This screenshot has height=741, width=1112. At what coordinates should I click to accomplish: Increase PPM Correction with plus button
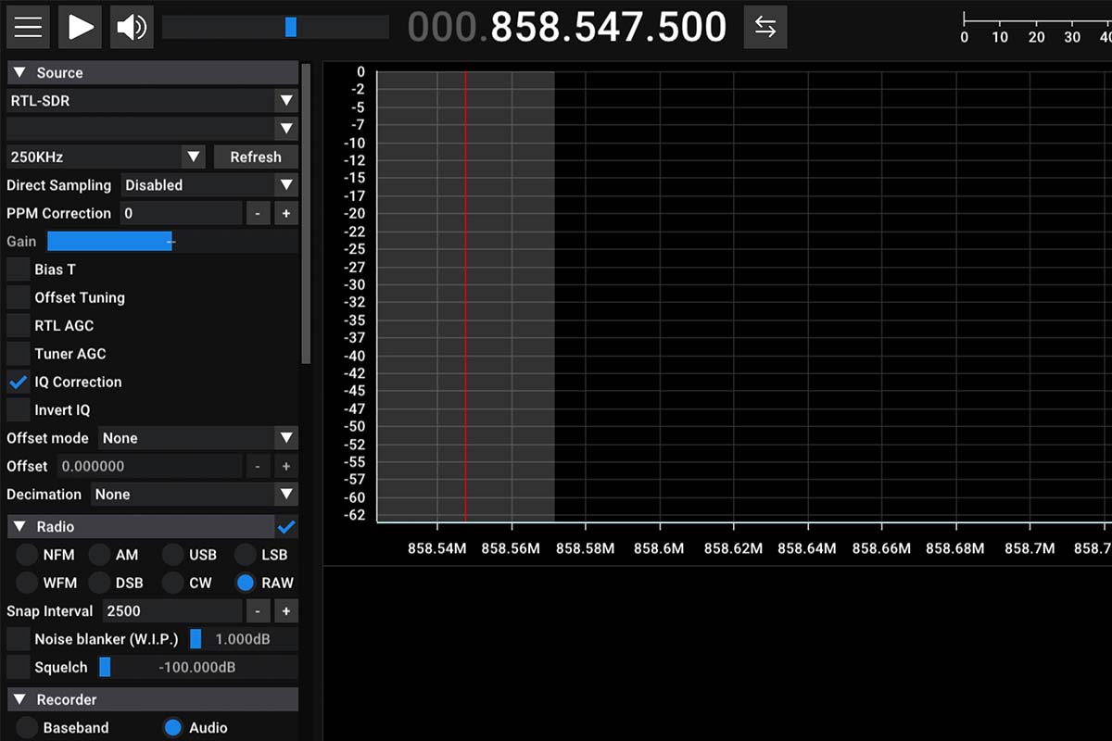285,213
